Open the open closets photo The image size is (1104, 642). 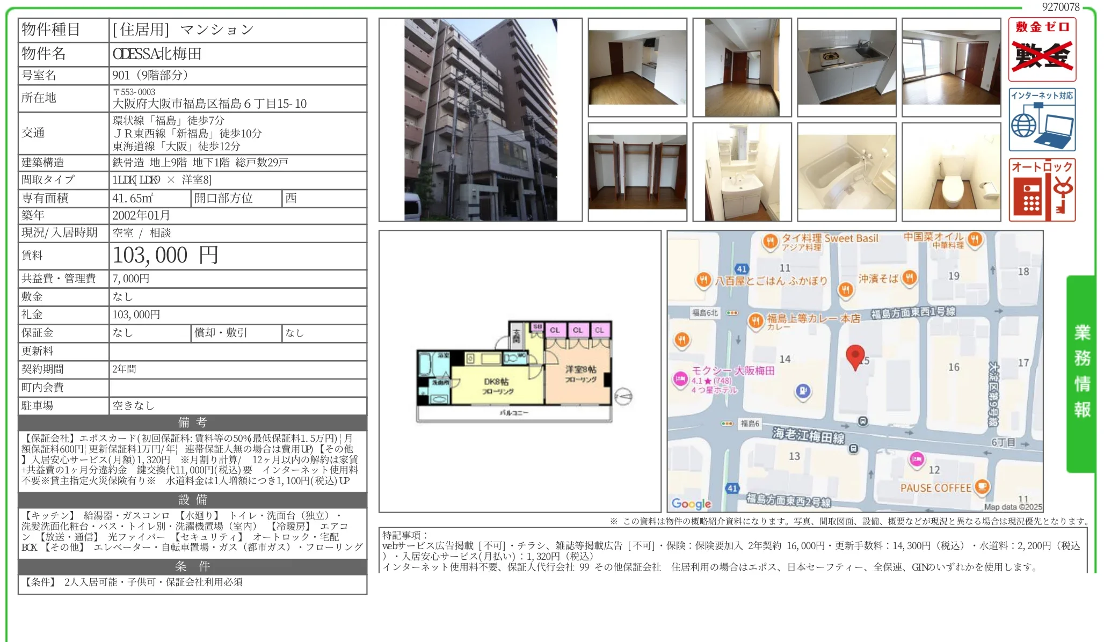(x=637, y=172)
